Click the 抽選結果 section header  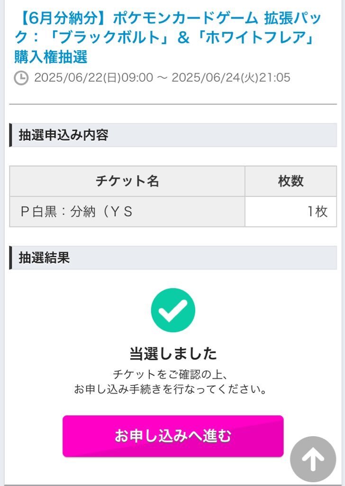click(173, 258)
